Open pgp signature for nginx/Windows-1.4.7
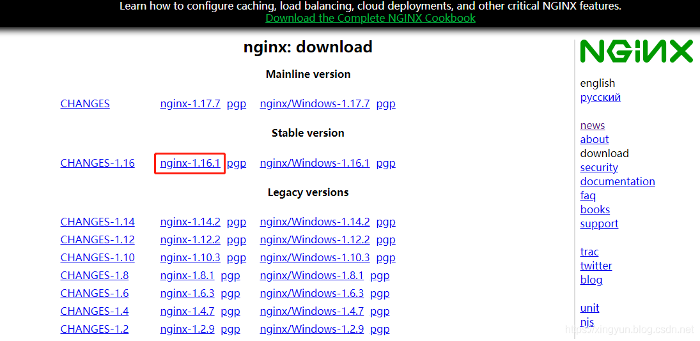Image resolution: width=700 pixels, height=341 pixels. 380,312
